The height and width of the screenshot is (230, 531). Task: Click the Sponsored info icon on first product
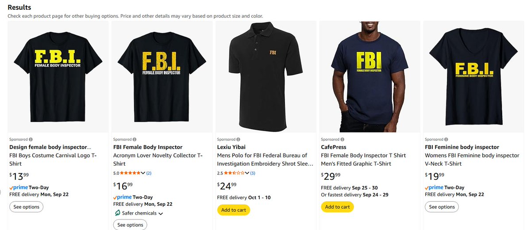31,139
